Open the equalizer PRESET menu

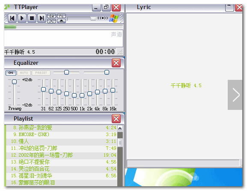pos(41,73)
